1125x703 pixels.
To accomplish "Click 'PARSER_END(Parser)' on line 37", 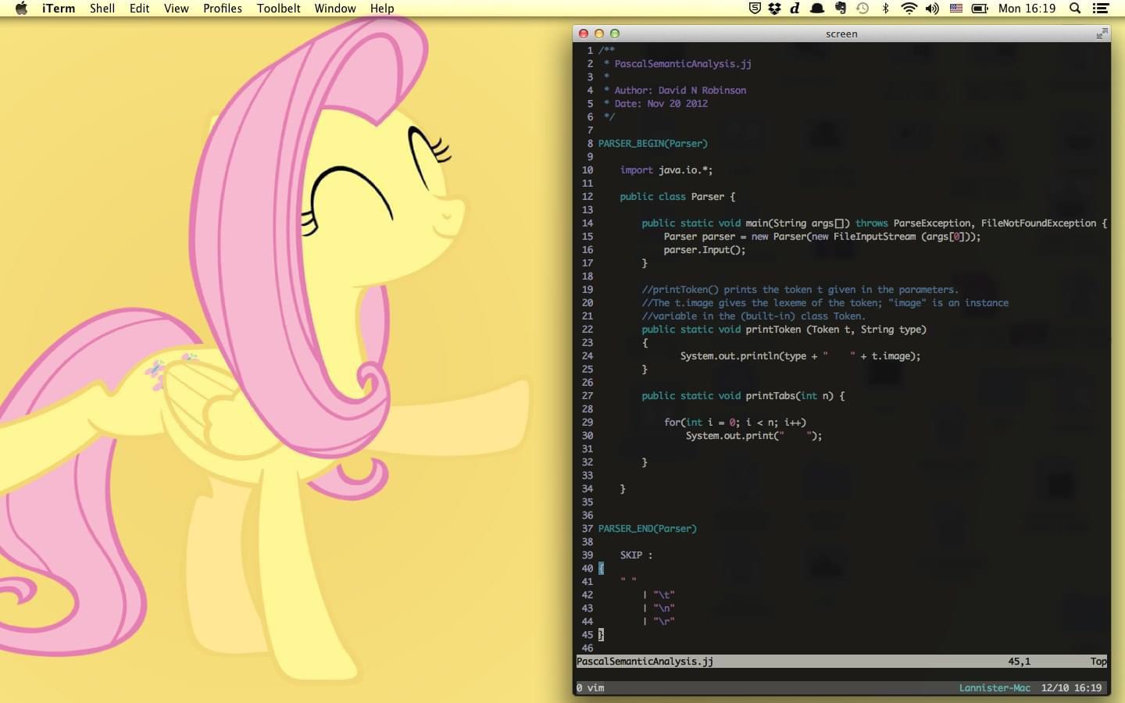I will point(648,529).
